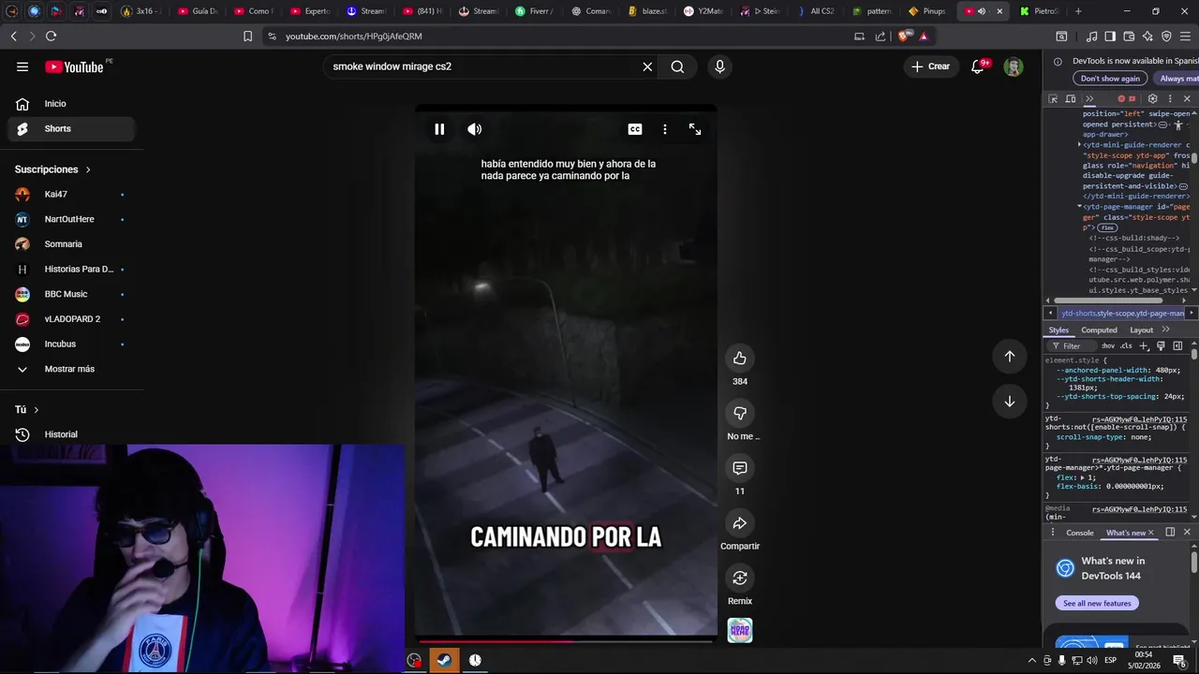Screen dimensions: 1199x674
Task: Switch to the Computed styles tab
Action: click(1099, 330)
